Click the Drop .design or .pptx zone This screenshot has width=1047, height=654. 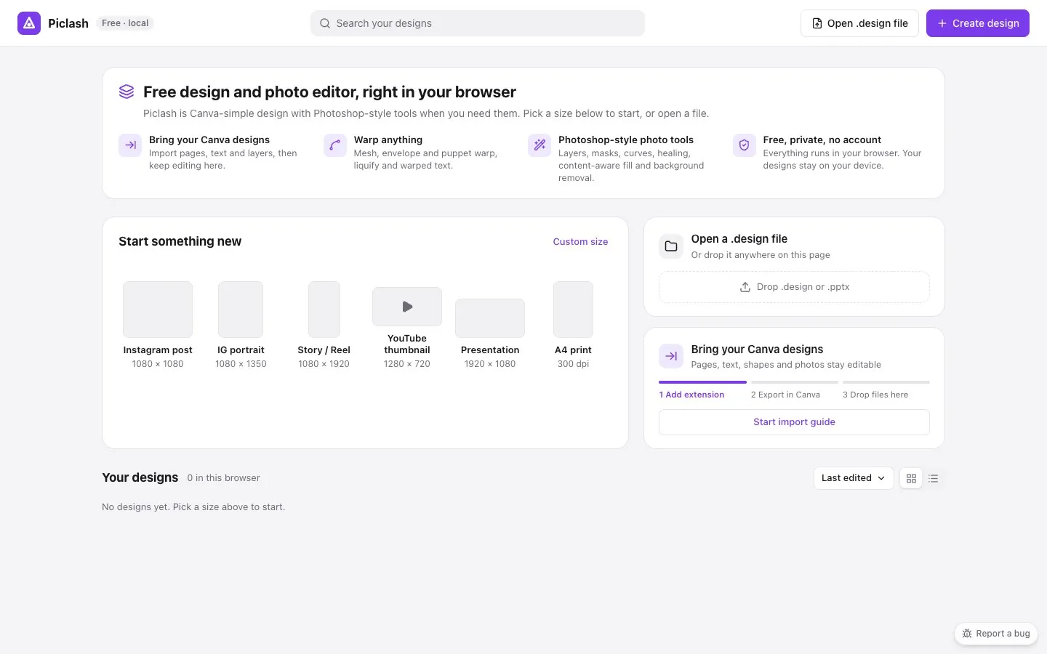click(794, 287)
